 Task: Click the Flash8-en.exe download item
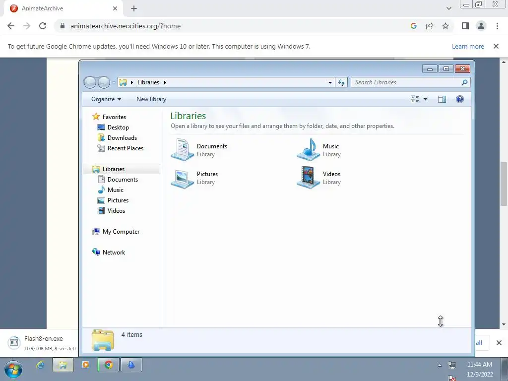(x=42, y=343)
